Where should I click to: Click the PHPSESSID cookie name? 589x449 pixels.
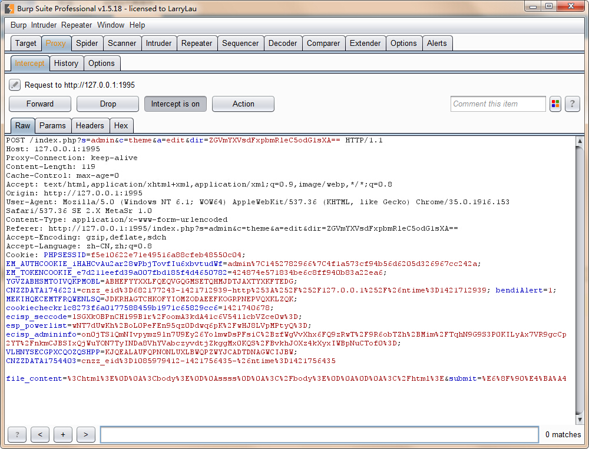(65, 255)
